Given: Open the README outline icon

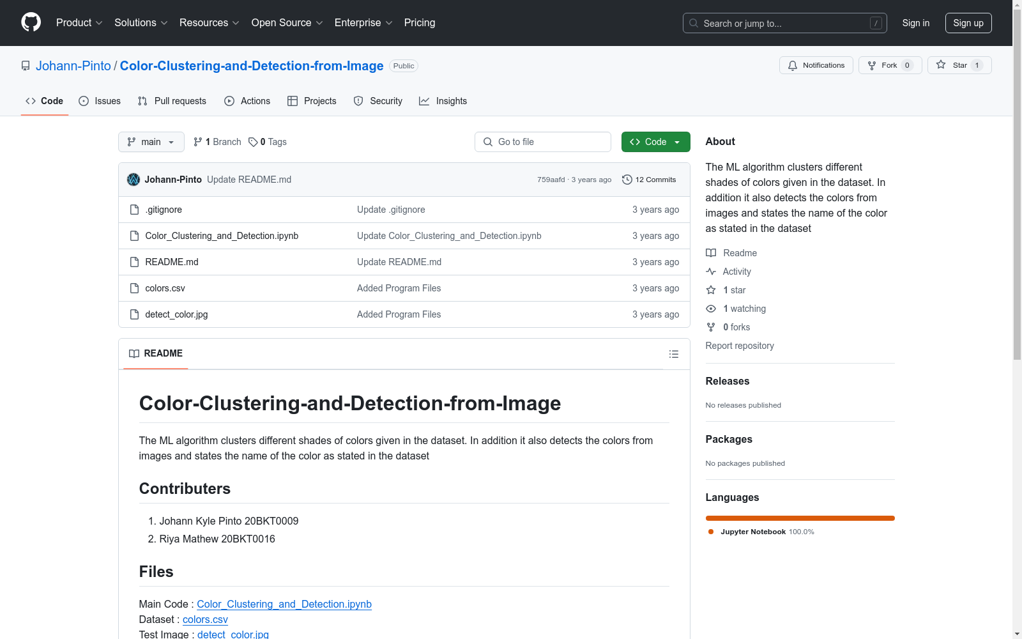Looking at the screenshot, I should [673, 354].
